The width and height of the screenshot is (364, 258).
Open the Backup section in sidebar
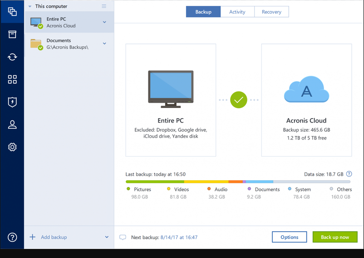tap(12, 12)
